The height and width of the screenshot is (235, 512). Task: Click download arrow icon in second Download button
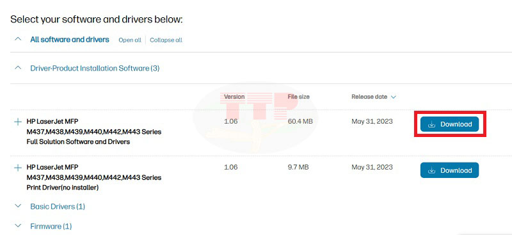coord(431,170)
